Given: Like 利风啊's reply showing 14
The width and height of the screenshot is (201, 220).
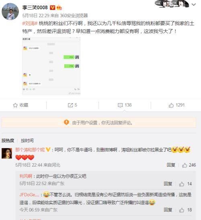Looking at the screenshot, I should [x=185, y=184].
